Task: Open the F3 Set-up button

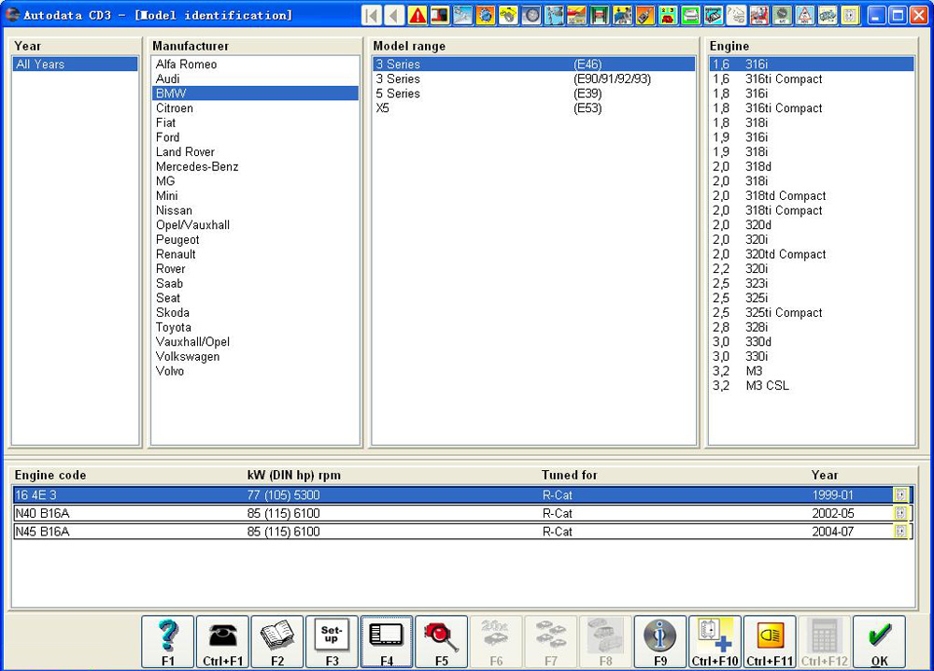Action: pos(332,642)
